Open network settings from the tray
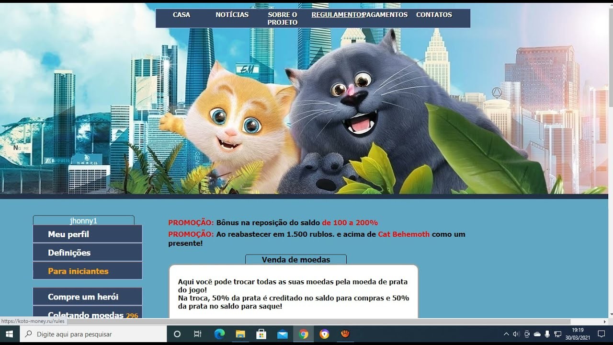Image resolution: width=613 pixels, height=345 pixels. (557, 334)
